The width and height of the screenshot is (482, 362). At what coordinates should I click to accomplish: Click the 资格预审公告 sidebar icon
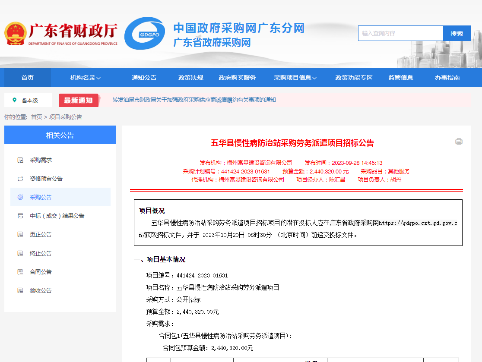pos(20,179)
